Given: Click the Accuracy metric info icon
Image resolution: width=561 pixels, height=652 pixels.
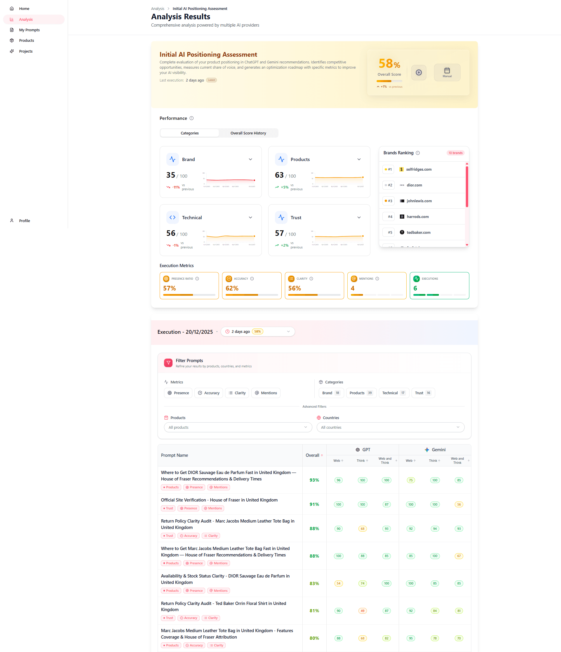Looking at the screenshot, I should coord(252,279).
